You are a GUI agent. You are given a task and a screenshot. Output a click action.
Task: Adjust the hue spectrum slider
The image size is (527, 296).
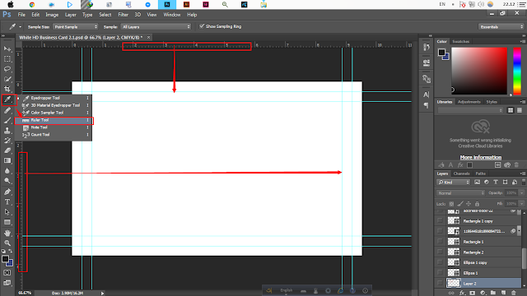tap(517, 71)
